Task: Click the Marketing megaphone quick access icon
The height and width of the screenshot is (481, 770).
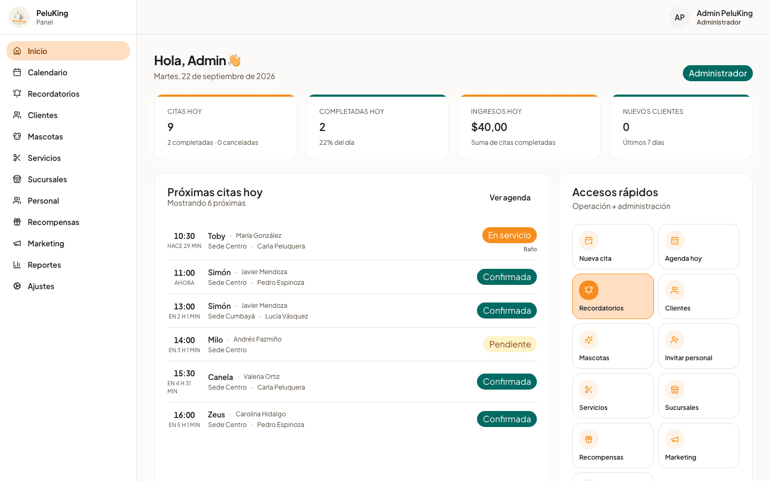Action: click(x=675, y=439)
